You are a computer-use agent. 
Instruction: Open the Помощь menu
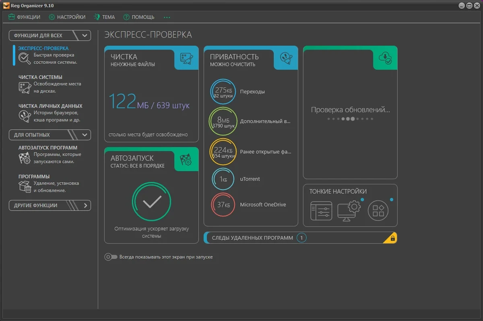pyautogui.click(x=139, y=17)
